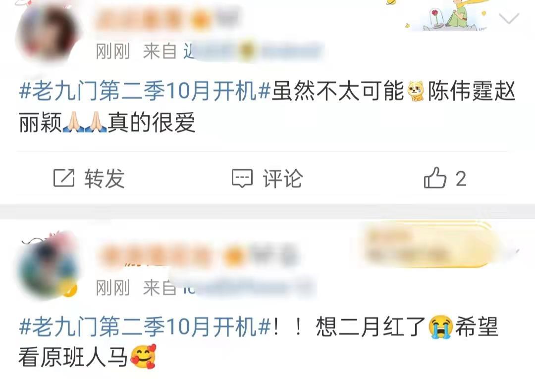The width and height of the screenshot is (535, 379).
Task: Expand first post options chevron
Action: pyautogui.click(x=509, y=18)
